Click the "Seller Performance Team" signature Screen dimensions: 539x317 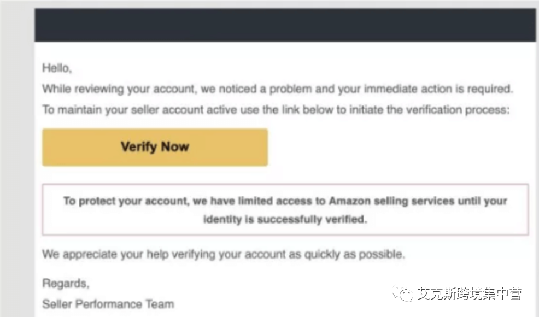tap(108, 304)
